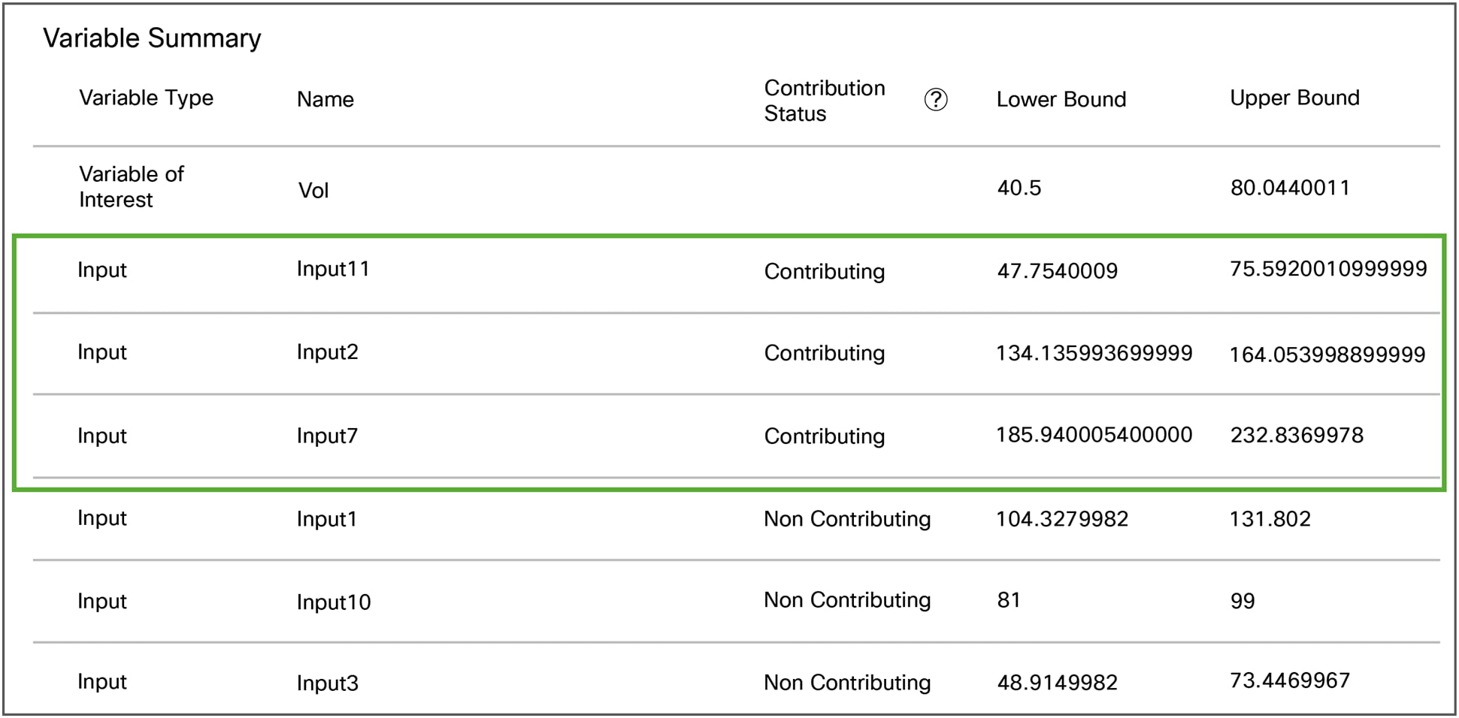Click the Input7 name cell
Viewport: 1459px width, 718px height.
point(327,436)
